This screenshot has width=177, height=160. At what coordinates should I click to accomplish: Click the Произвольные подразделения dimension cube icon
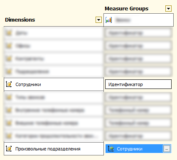point(9,149)
